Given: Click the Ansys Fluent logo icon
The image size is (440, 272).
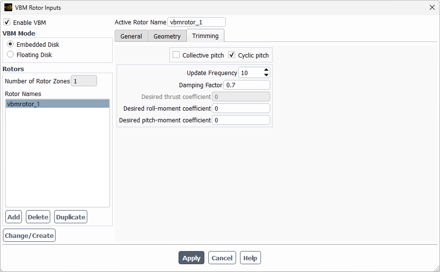Looking at the screenshot, I should click(8, 8).
